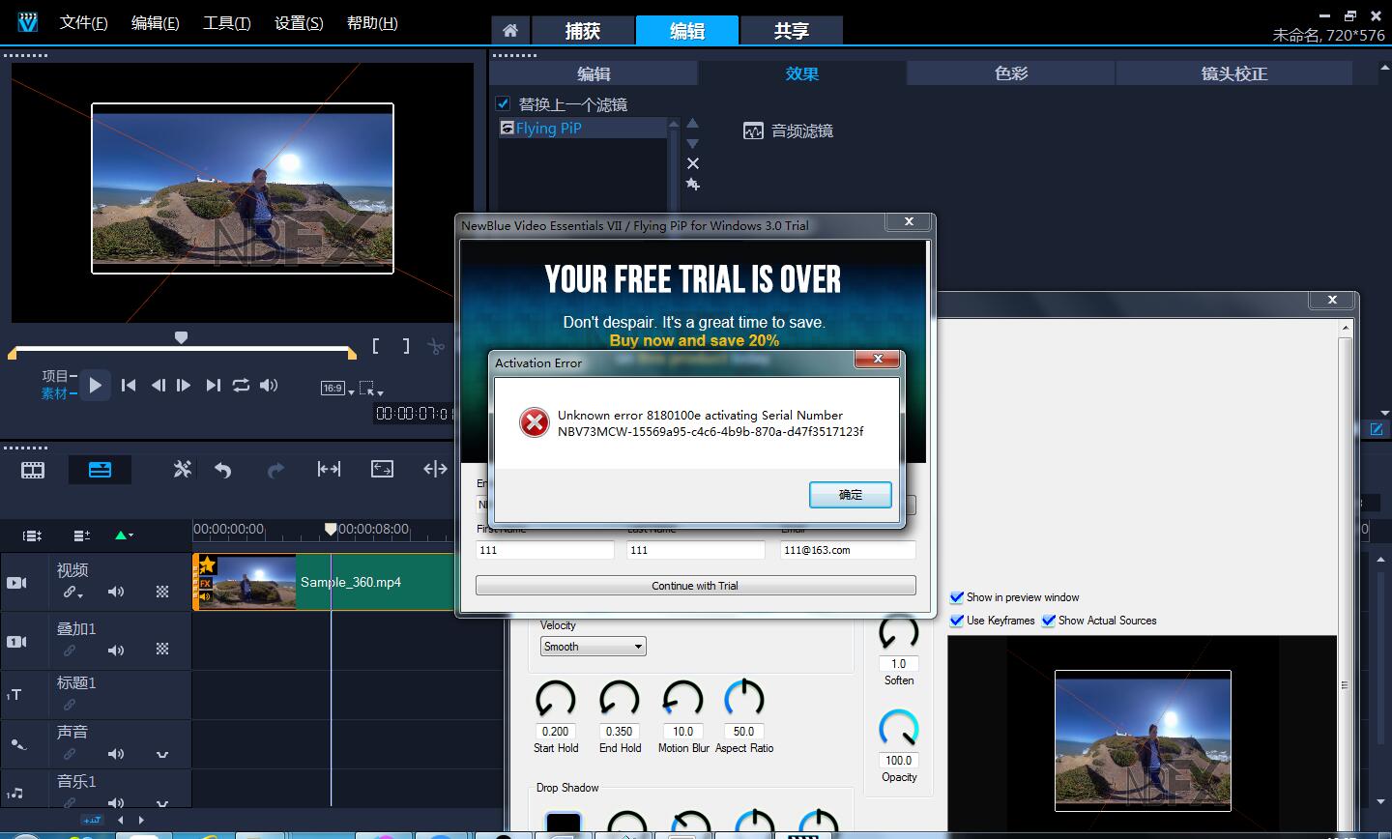Open the preview volume control
Screen dimensions: 1392x839
269,385
